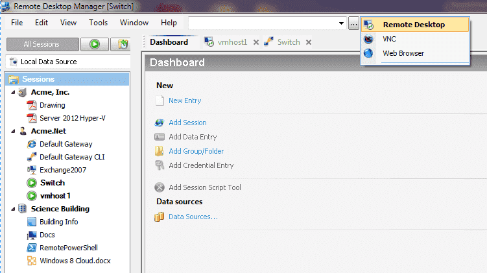Click the Switch tab's connection icon
The height and width of the screenshot is (273, 487).
(268, 42)
